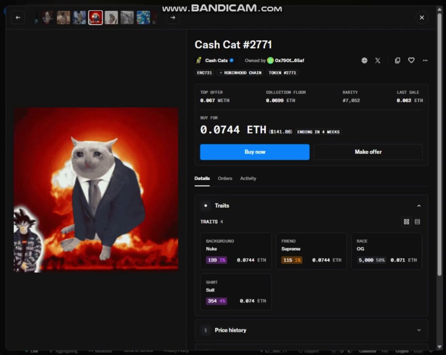Open the collection website globe icon
Viewport: 446px width, 355px height.
click(x=365, y=61)
